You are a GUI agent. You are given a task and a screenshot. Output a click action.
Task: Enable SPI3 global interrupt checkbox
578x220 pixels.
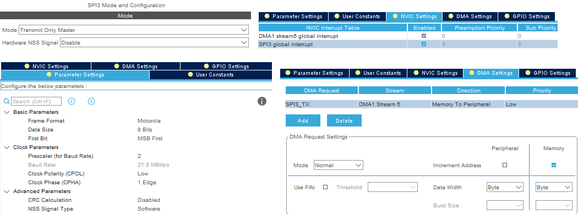point(423,45)
